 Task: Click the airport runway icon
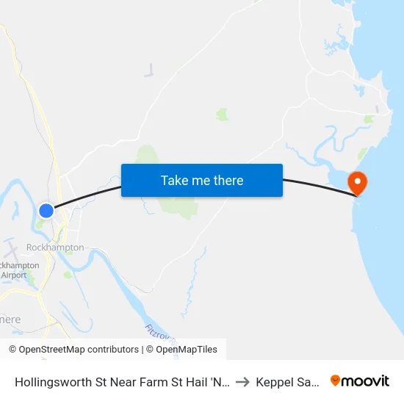click(x=11, y=250)
